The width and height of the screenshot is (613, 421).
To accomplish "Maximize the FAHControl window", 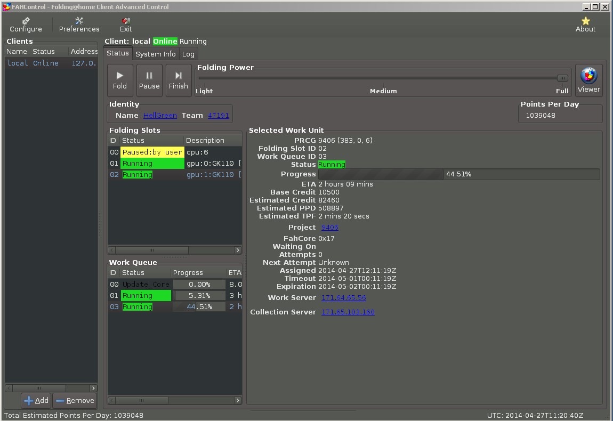I will pyautogui.click(x=595, y=6).
